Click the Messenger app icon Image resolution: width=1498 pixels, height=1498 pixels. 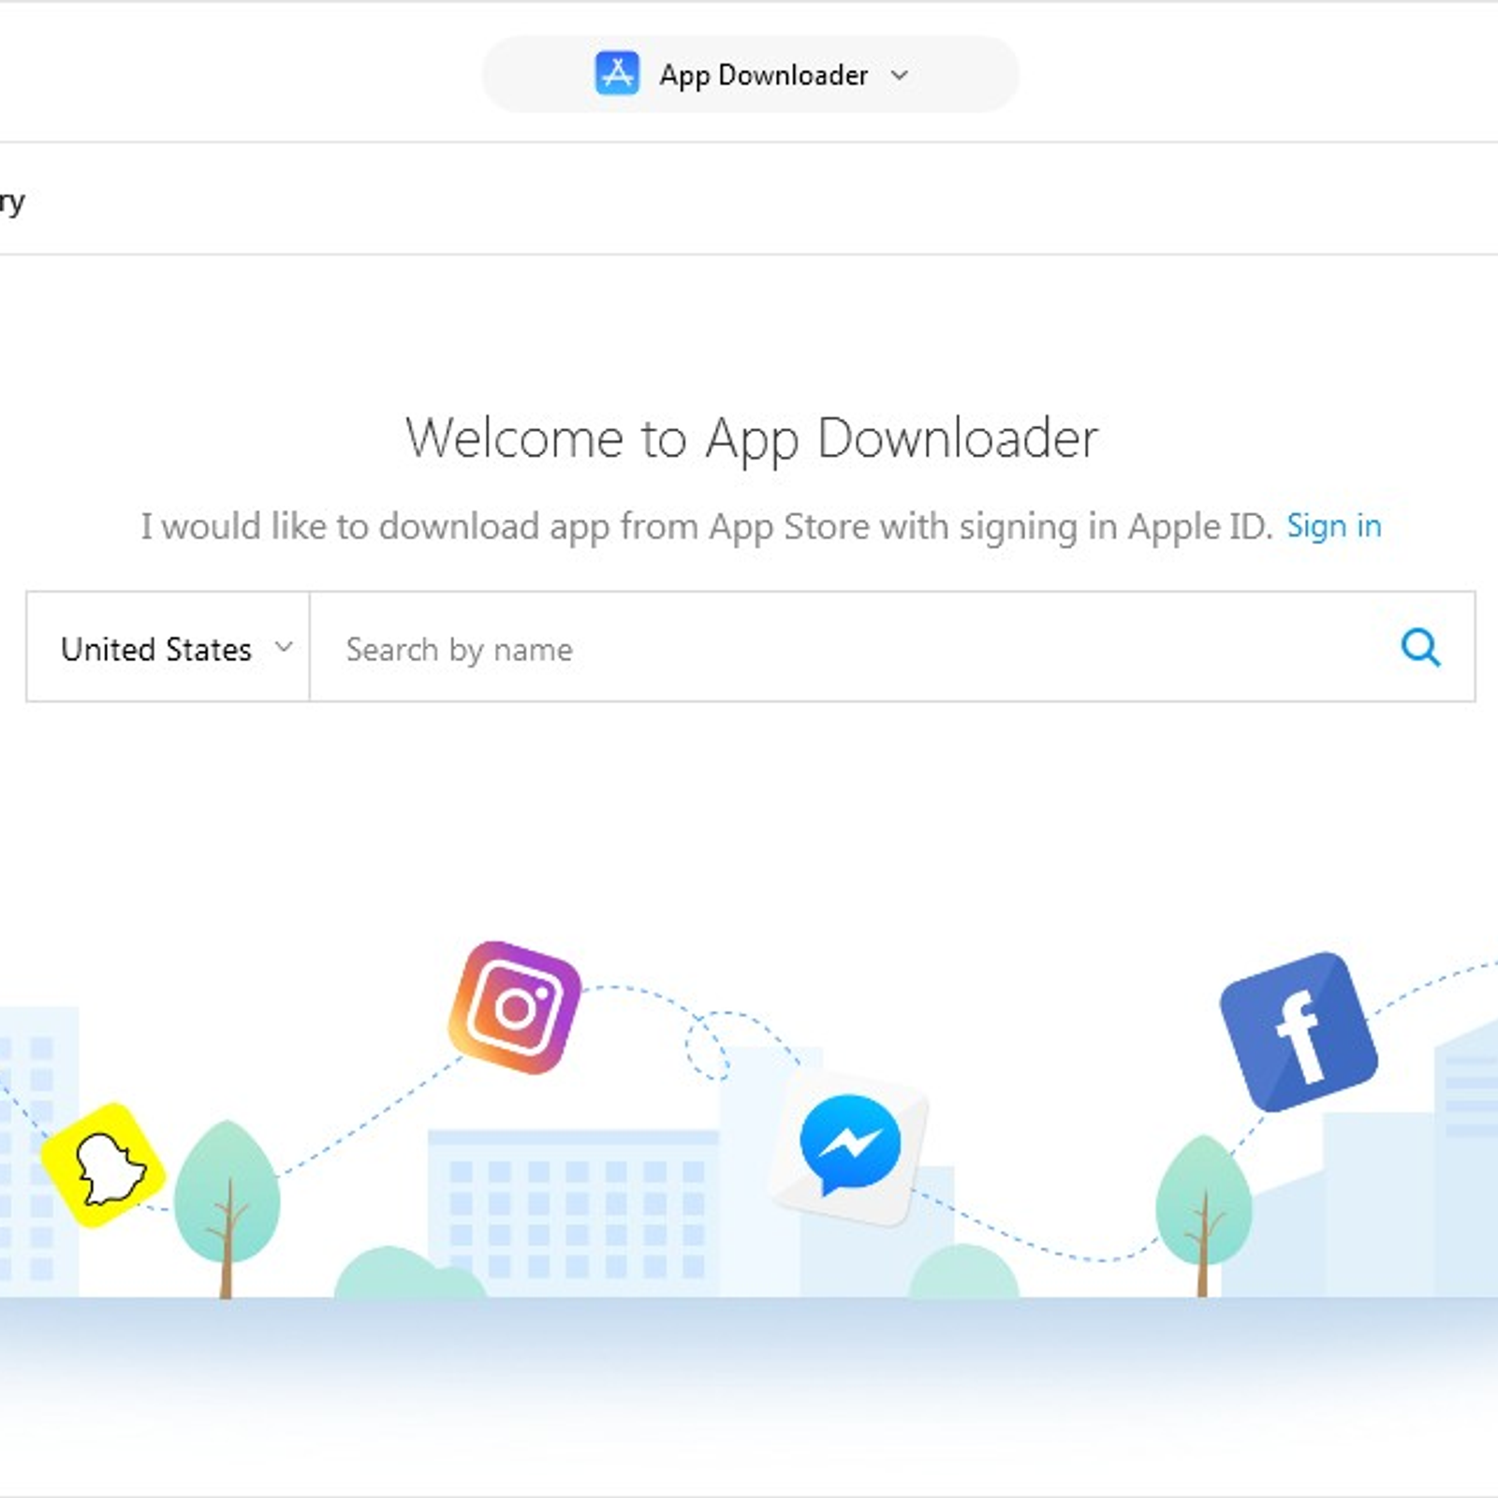[849, 1148]
